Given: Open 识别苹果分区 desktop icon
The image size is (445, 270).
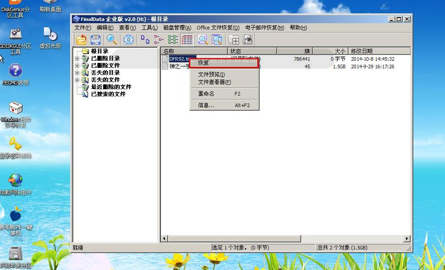Looking at the screenshot, I should coord(15,258).
